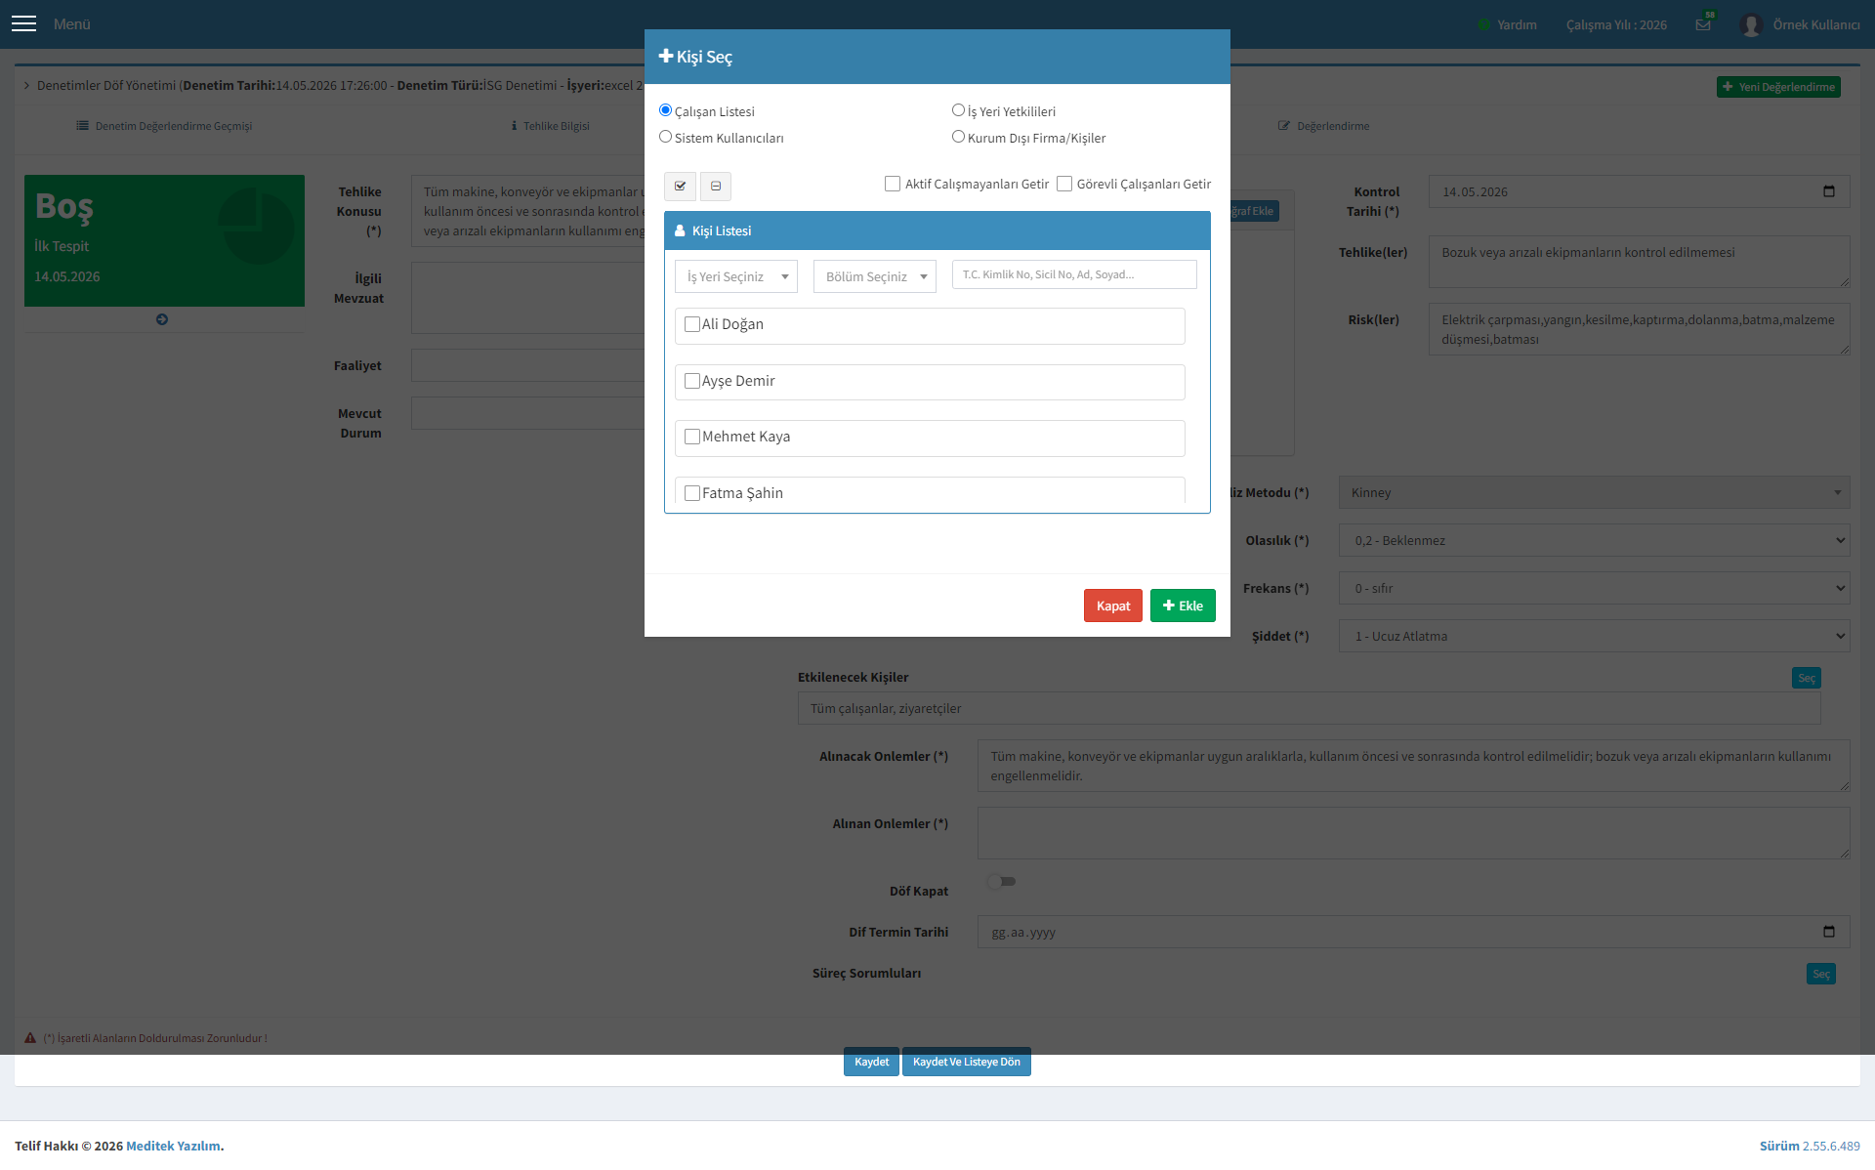Select İş Yeri Yetkilileri radio option
The height and width of the screenshot is (1170, 1875).
pyautogui.click(x=959, y=110)
